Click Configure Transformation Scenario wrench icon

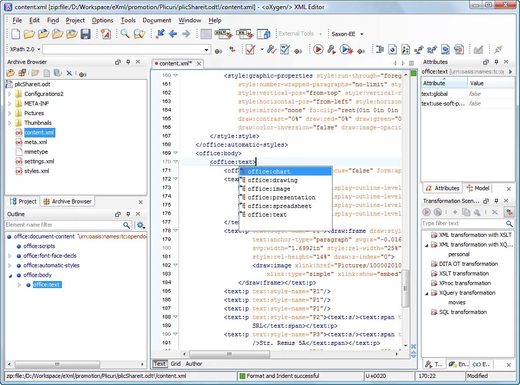[331, 49]
